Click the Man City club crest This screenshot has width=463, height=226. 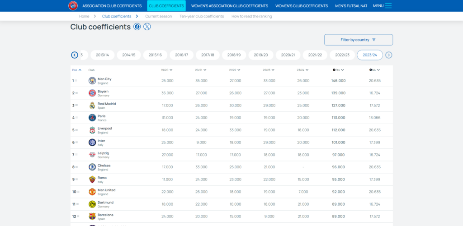tap(92, 81)
